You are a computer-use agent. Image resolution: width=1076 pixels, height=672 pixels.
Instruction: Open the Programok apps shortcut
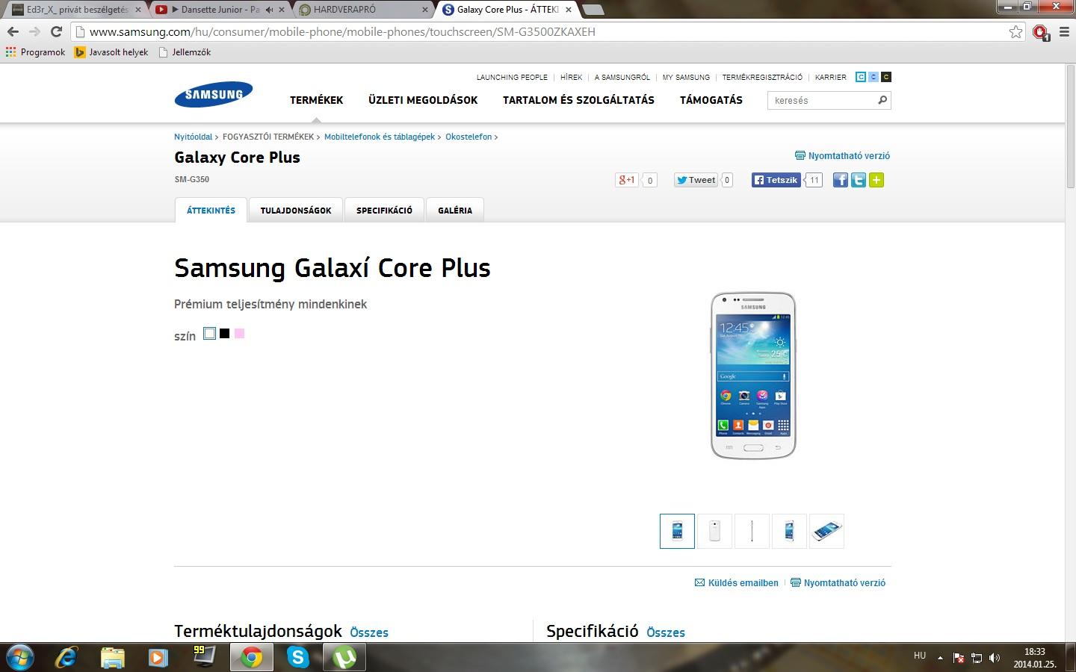36,52
